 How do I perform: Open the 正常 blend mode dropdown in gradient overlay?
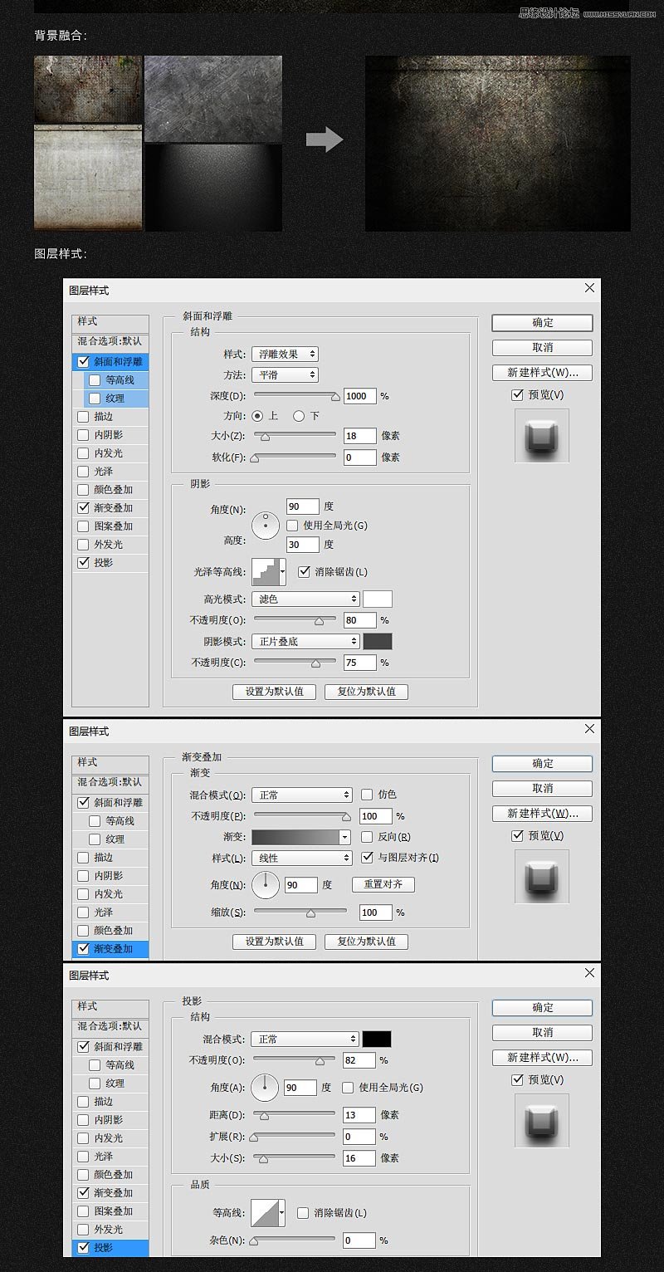(x=301, y=795)
